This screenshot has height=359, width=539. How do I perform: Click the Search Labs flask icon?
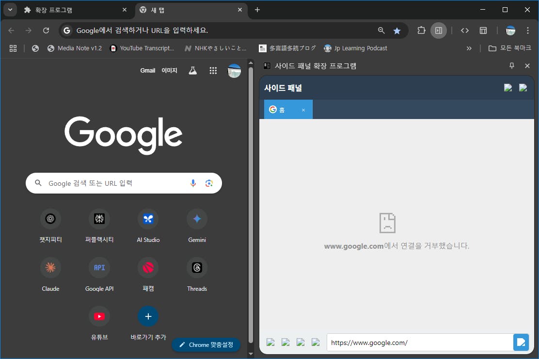[x=193, y=70]
